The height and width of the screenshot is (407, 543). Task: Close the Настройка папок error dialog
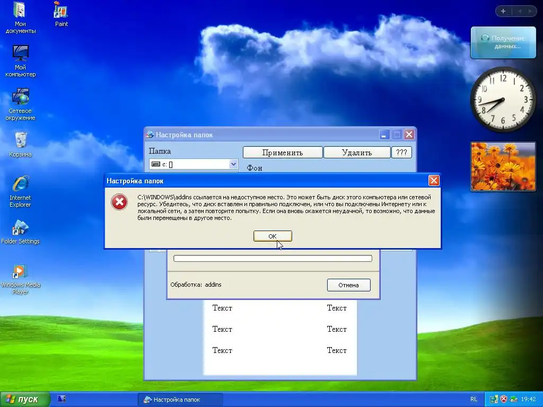tap(434, 180)
